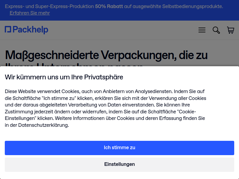Open cookie "Einstellungen" button

[x=119, y=165]
